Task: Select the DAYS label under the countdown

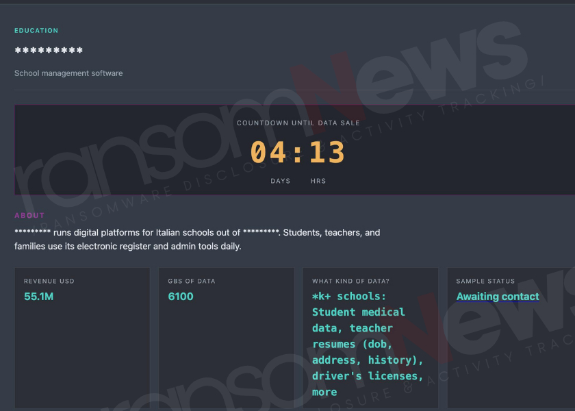Action: [x=280, y=181]
